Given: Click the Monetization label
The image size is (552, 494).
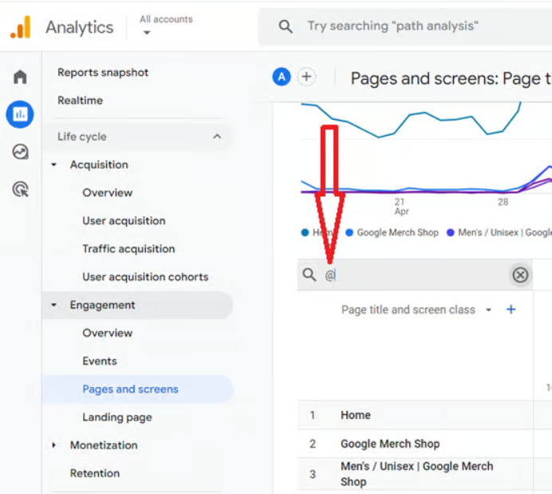Looking at the screenshot, I should click(104, 445).
